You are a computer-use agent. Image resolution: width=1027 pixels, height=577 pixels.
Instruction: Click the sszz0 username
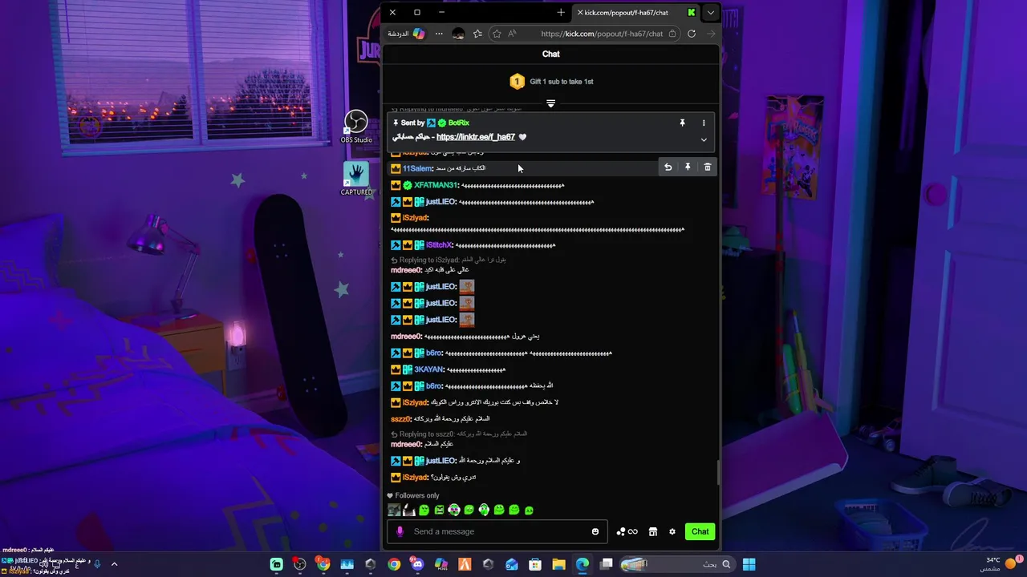[x=400, y=419]
